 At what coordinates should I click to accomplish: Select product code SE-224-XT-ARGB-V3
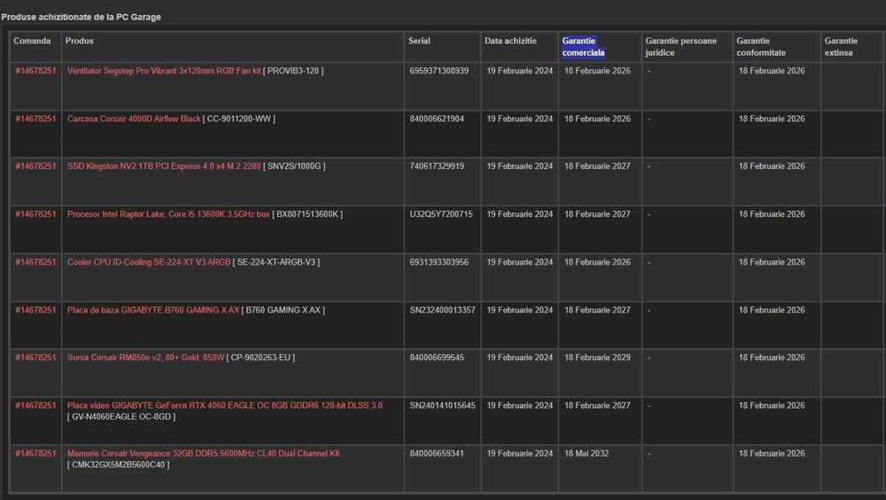click(276, 262)
